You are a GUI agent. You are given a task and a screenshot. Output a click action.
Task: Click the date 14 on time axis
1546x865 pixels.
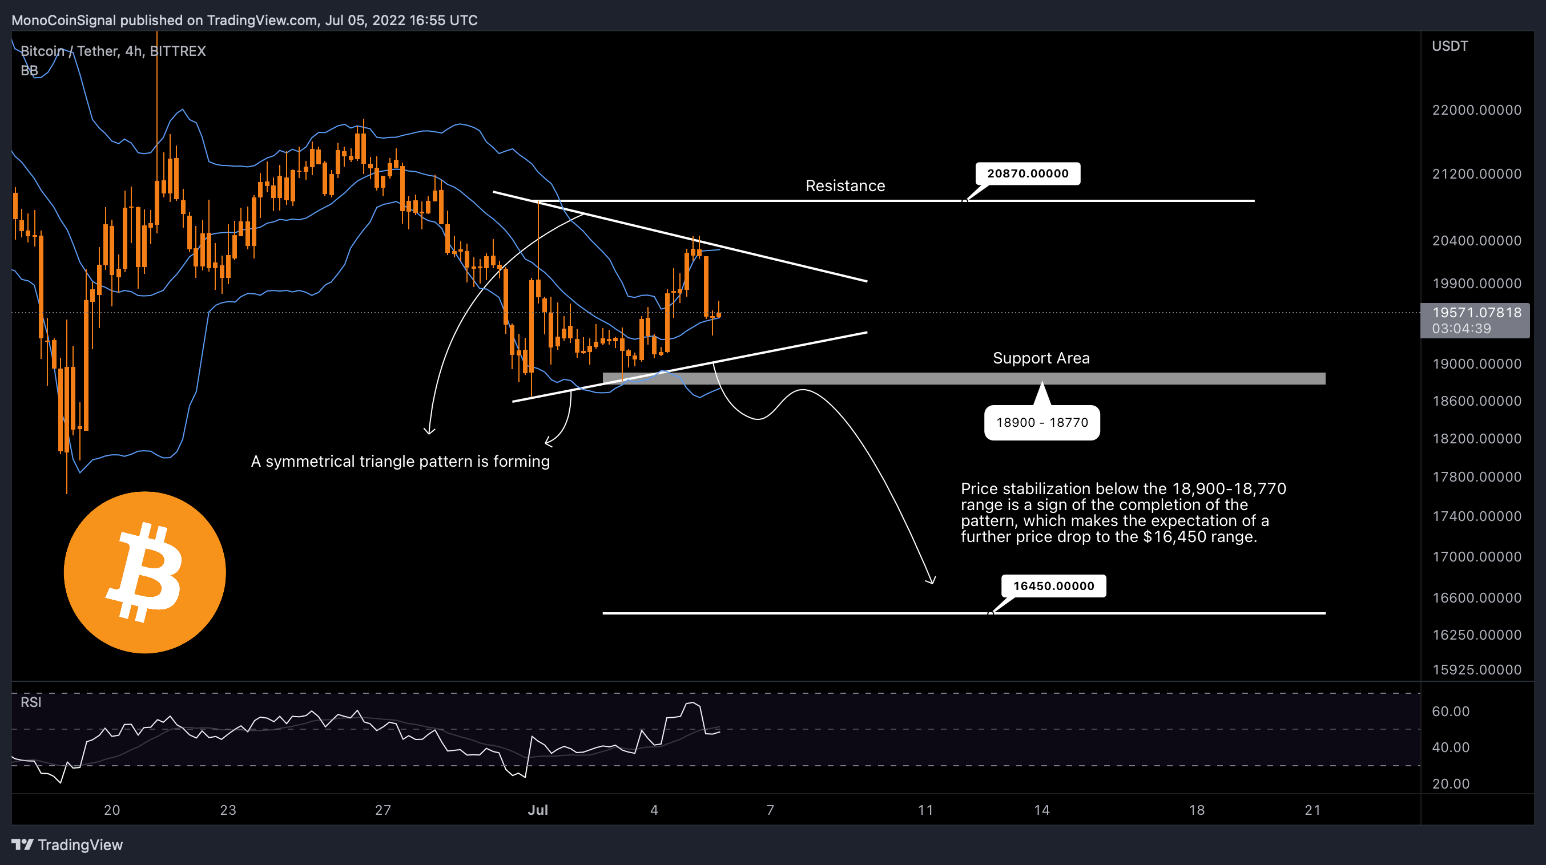[x=1042, y=810]
